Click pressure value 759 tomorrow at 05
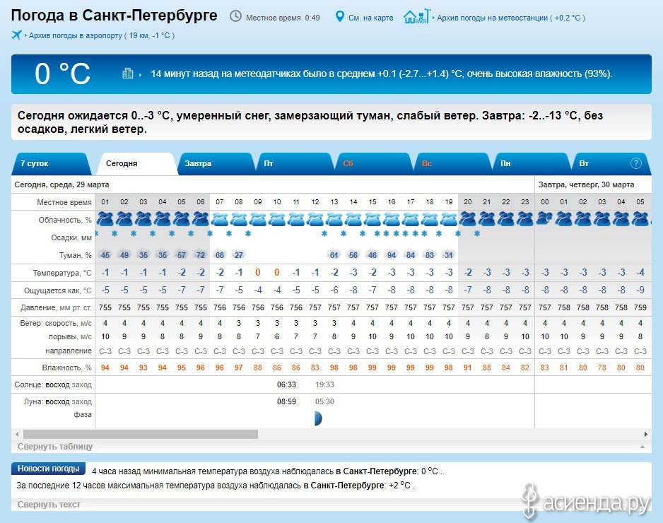Viewport: 663px width, 523px height. pyautogui.click(x=640, y=308)
